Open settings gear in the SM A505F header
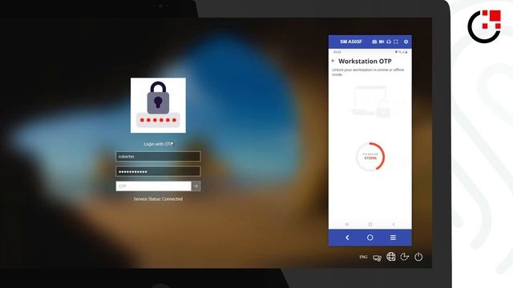Viewport: 513px width, 288px height. pyautogui.click(x=406, y=42)
